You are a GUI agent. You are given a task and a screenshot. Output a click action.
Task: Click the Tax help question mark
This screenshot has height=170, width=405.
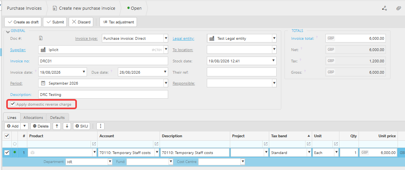coord(300,60)
